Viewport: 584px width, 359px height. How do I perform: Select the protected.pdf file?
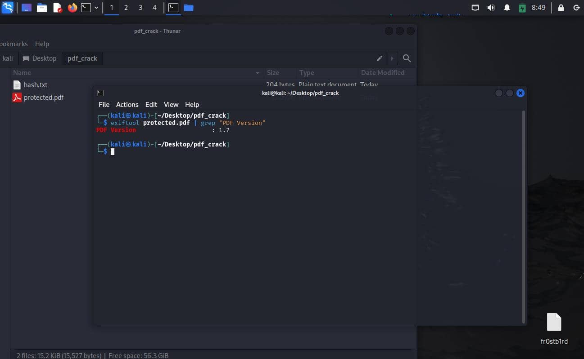tap(43, 98)
